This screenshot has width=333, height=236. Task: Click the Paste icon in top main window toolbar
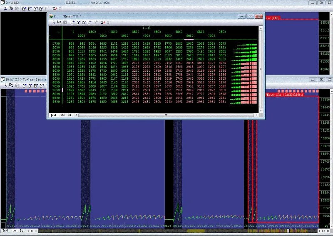point(17,8)
